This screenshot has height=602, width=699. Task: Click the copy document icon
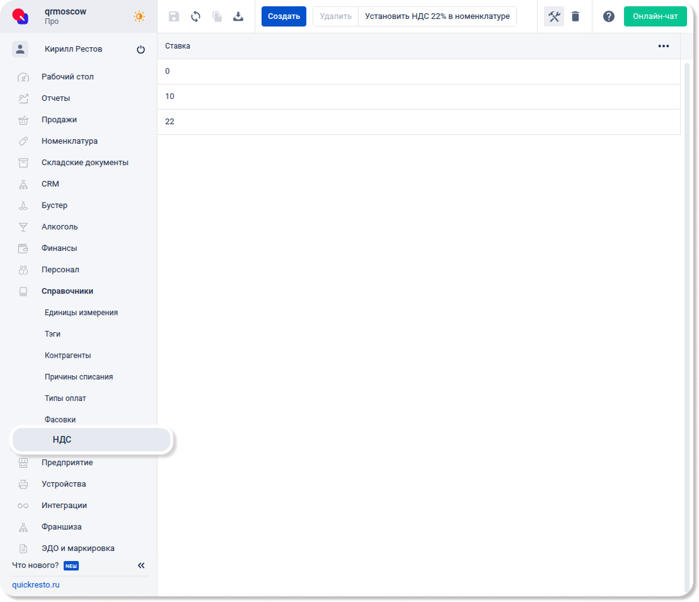click(x=217, y=16)
